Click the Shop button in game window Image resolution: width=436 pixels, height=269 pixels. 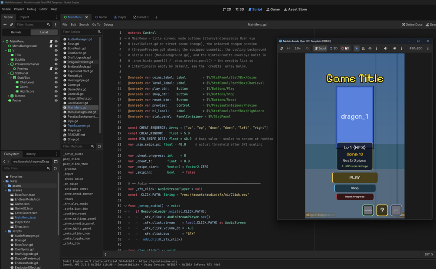pyautogui.click(x=355, y=188)
